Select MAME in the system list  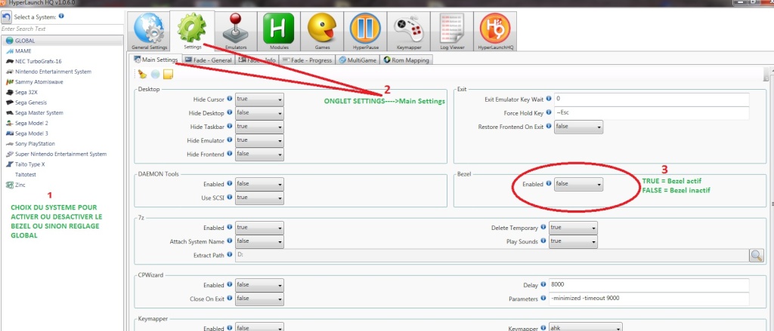[x=62, y=51]
